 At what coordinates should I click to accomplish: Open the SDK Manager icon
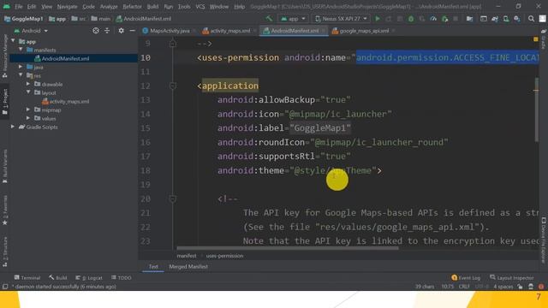517,19
